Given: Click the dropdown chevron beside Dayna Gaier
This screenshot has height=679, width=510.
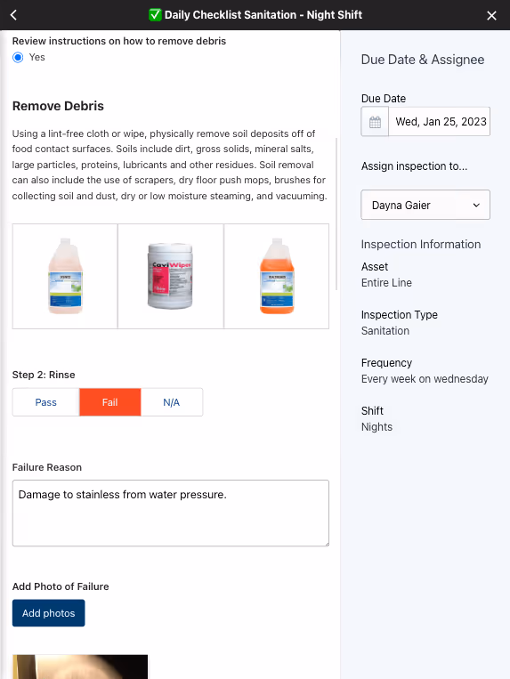Looking at the screenshot, I should click(x=476, y=206).
